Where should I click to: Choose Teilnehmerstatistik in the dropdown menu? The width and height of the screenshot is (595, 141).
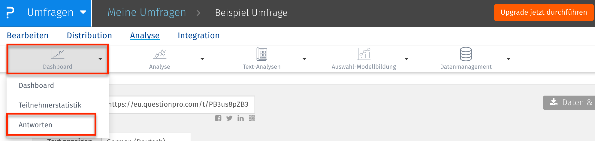coord(50,105)
